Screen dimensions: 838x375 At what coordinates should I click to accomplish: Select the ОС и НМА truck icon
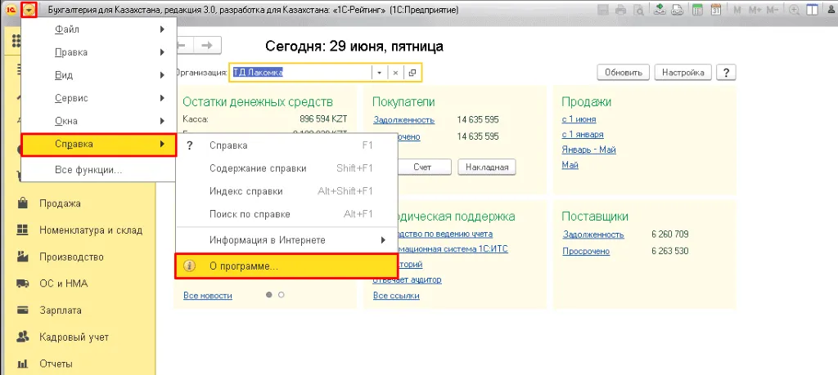pyautogui.click(x=22, y=283)
